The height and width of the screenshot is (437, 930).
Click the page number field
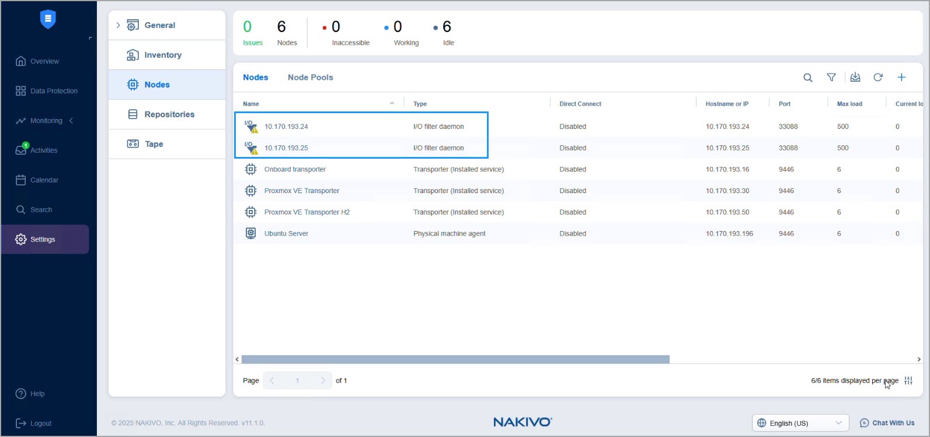297,380
